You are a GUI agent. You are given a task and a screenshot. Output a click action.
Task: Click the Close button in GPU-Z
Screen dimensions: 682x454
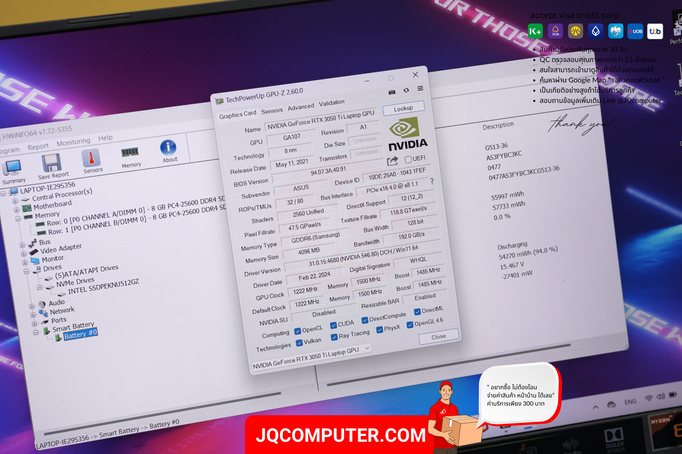click(439, 336)
